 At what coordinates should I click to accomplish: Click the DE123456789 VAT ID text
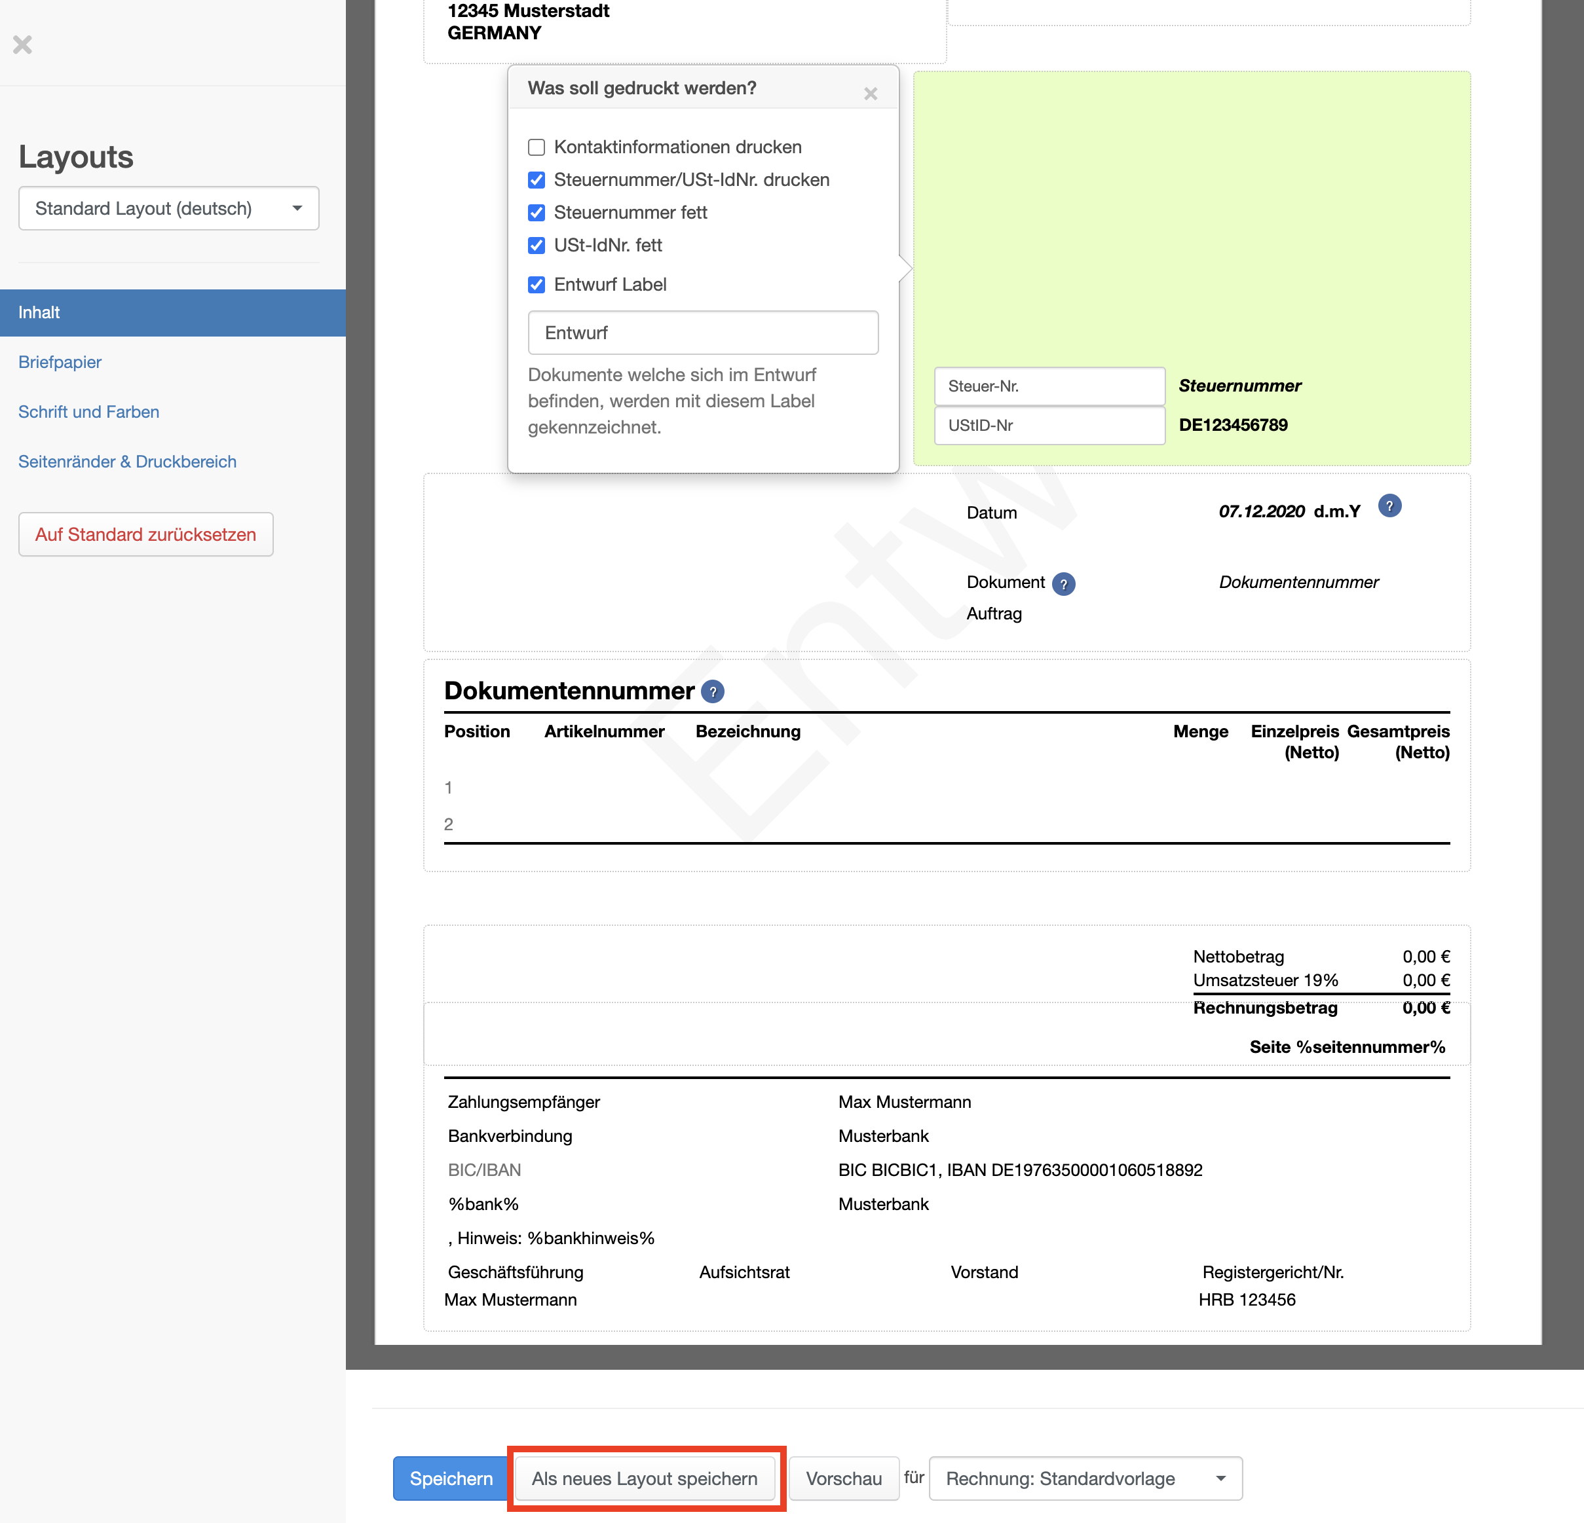[x=1234, y=425]
